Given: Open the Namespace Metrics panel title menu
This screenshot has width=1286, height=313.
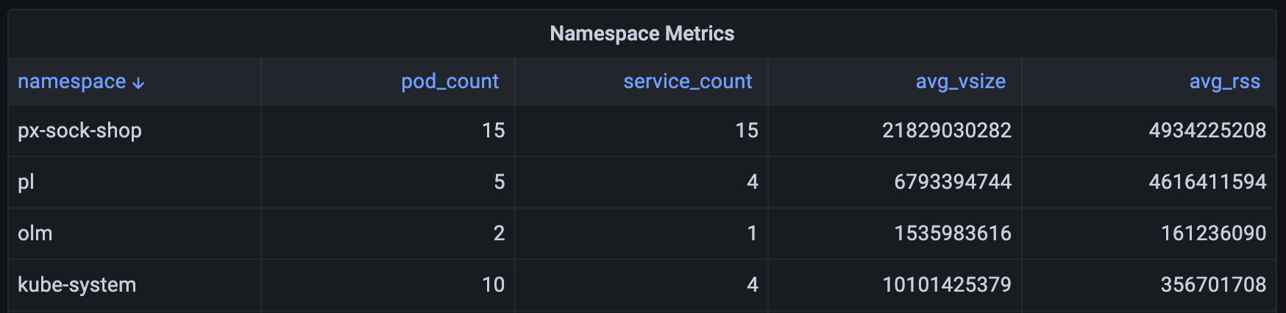Looking at the screenshot, I should 642,34.
